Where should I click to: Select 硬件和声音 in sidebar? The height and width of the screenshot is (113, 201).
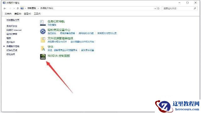click(x=12, y=34)
